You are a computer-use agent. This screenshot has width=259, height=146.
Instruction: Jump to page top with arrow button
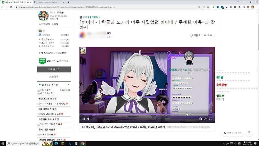pyautogui.click(x=249, y=133)
